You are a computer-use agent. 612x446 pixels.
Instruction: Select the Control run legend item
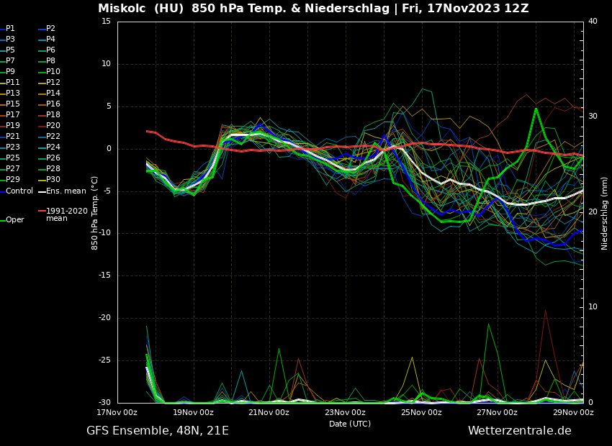coord(19,191)
